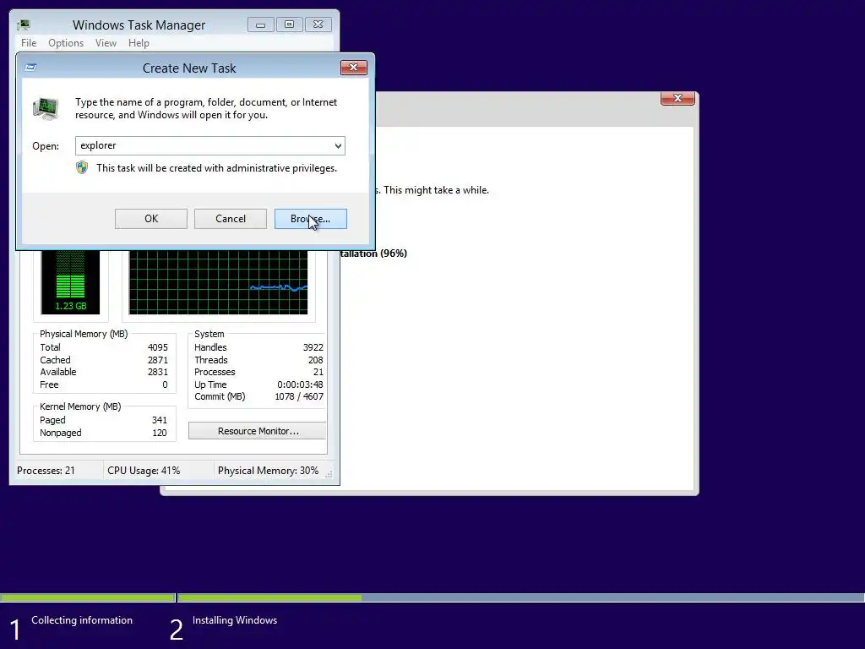Click the Create New Task title icon
Image resolution: width=865 pixels, height=649 pixels.
(30, 68)
